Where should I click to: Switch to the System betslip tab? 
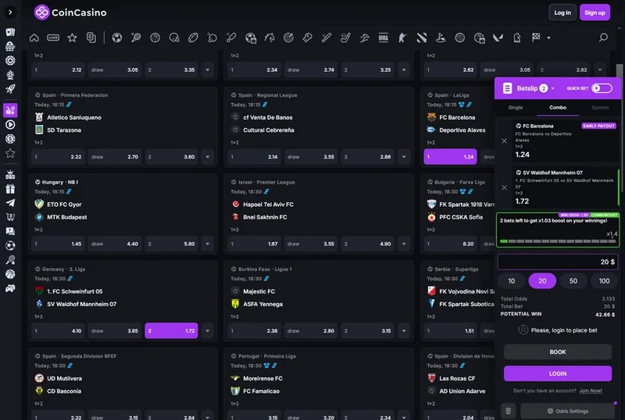pos(600,108)
